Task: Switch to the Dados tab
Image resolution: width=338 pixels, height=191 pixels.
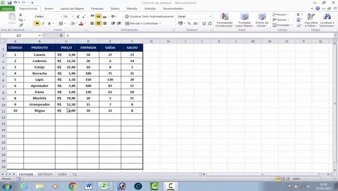Action: [x=115, y=8]
